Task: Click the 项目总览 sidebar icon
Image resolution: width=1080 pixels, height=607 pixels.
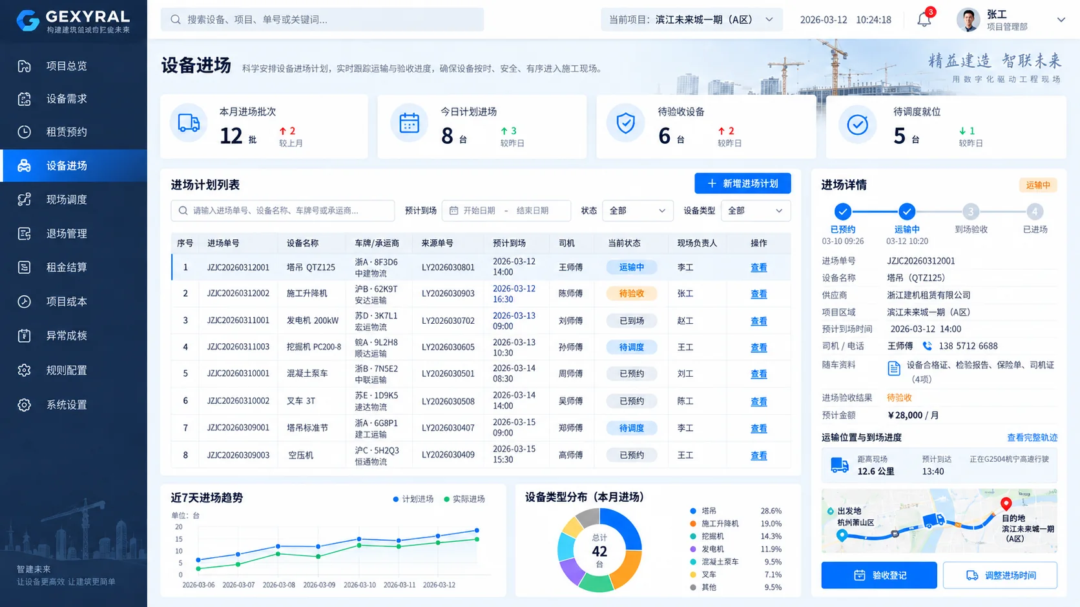Action: [x=25, y=66]
